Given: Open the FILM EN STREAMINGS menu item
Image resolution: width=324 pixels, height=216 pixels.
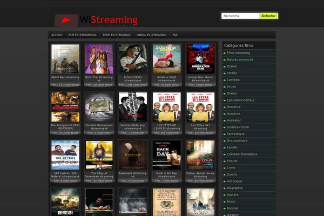Looking at the screenshot, I should coord(82,35).
